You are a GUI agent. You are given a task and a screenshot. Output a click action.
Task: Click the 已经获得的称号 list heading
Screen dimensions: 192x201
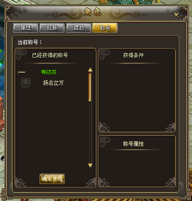tap(50, 55)
